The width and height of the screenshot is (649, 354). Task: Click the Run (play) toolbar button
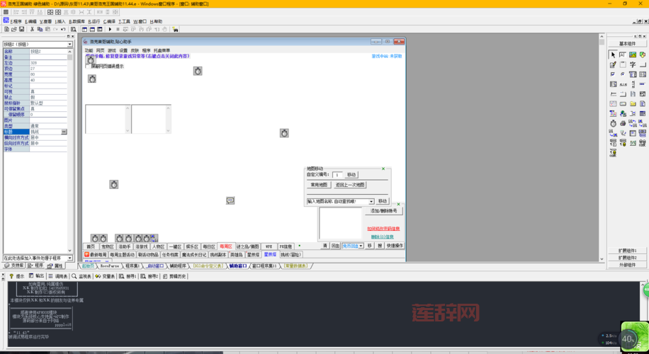(110, 29)
